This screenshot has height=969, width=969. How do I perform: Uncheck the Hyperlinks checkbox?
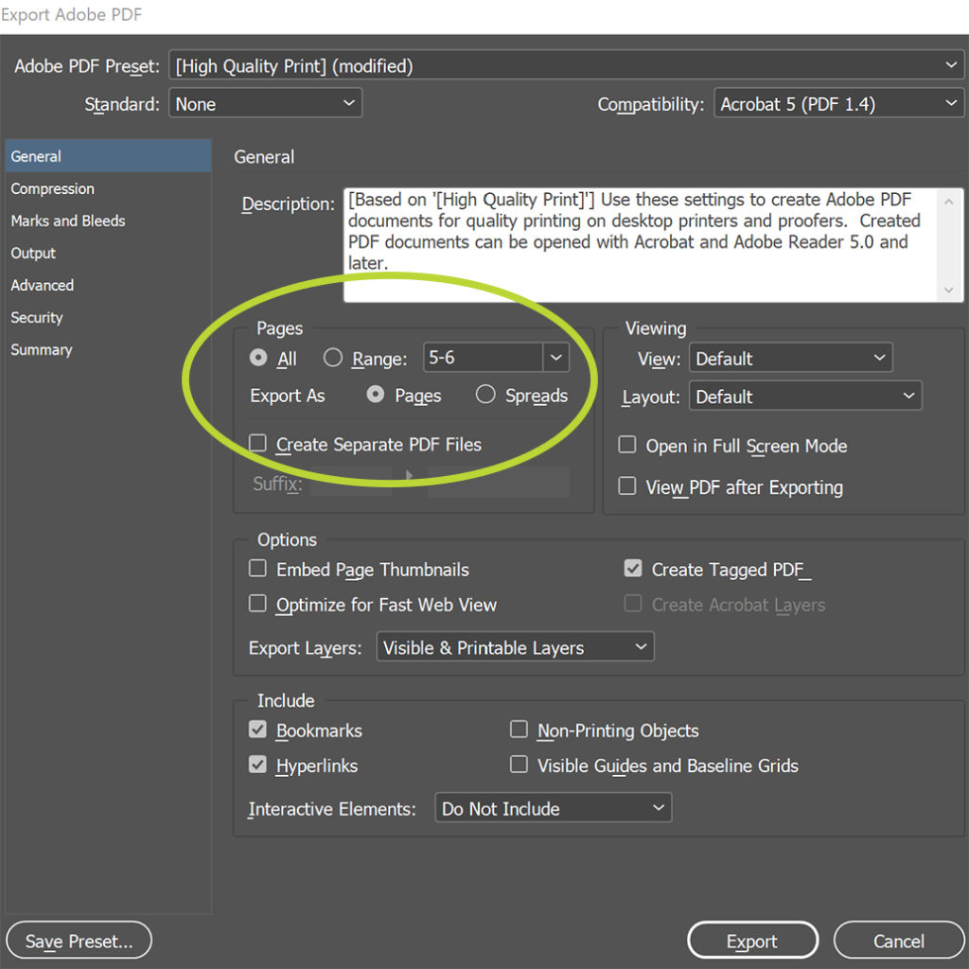[257, 765]
